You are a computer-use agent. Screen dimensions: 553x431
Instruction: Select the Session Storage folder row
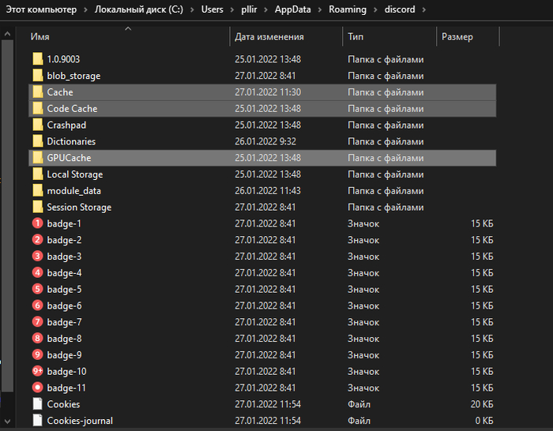point(79,207)
